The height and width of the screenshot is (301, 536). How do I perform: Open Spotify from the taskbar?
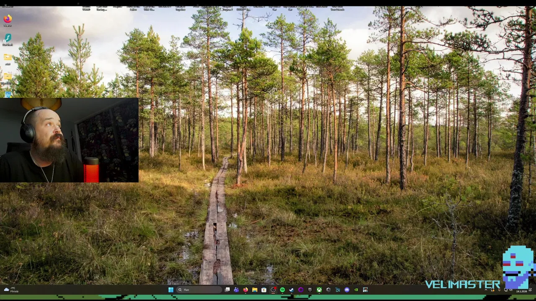(x=282, y=290)
